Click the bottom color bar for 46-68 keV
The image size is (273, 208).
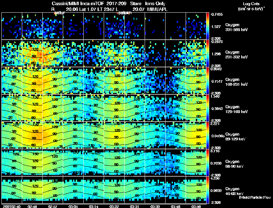pos(207,190)
